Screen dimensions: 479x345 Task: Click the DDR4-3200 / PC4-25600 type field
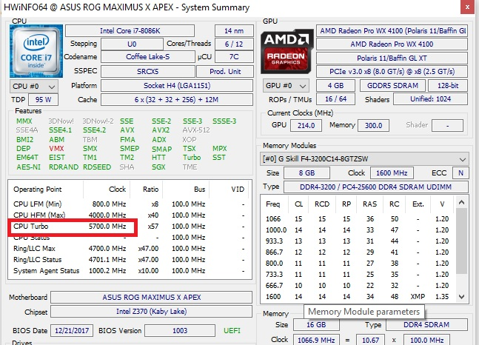[x=376, y=187]
